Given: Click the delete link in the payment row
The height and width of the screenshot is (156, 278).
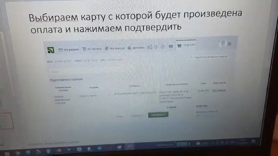Looking at the screenshot, I should (219, 91).
